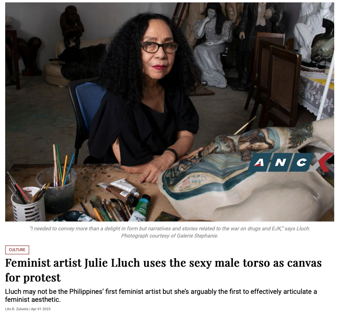This screenshot has width=341, height=315.
Task: Click the artist's eyeglasses in the photo
Action: tap(159, 48)
